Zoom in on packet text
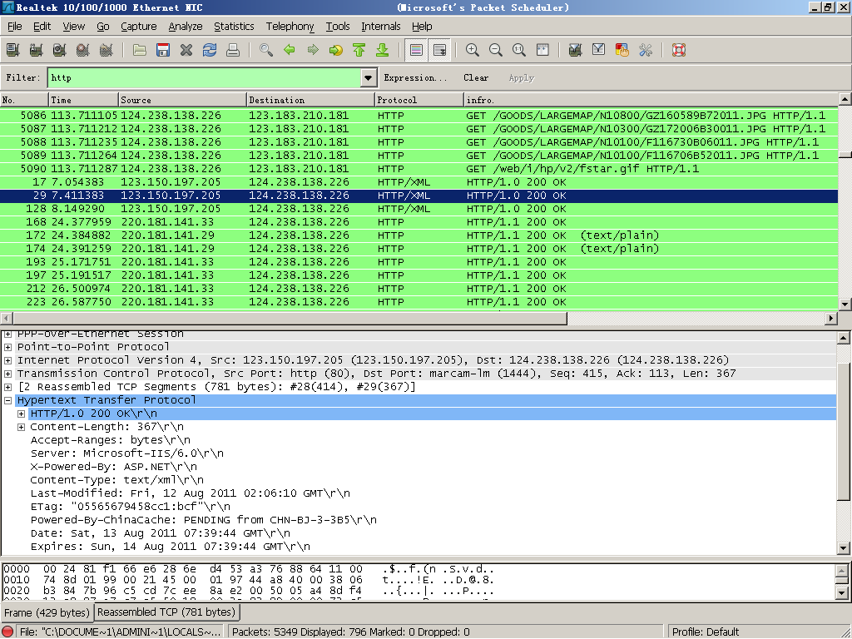Image resolution: width=852 pixels, height=639 pixels. pos(473,50)
